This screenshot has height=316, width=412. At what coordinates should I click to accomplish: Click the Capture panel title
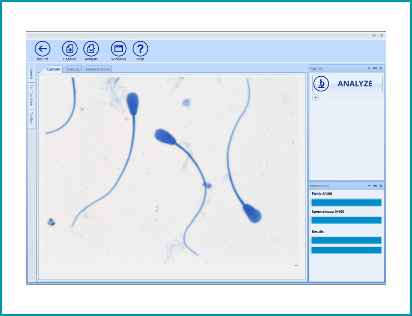coord(316,69)
